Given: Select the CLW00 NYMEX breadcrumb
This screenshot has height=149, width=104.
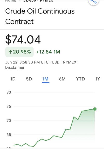Looking at the screenshot, I should tap(38, 1).
